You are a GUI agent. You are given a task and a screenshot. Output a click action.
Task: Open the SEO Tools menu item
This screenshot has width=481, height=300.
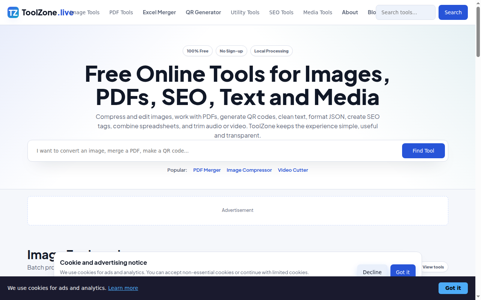coord(281,12)
